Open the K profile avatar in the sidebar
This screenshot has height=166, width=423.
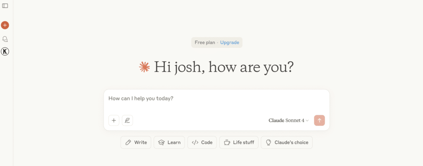point(5,52)
